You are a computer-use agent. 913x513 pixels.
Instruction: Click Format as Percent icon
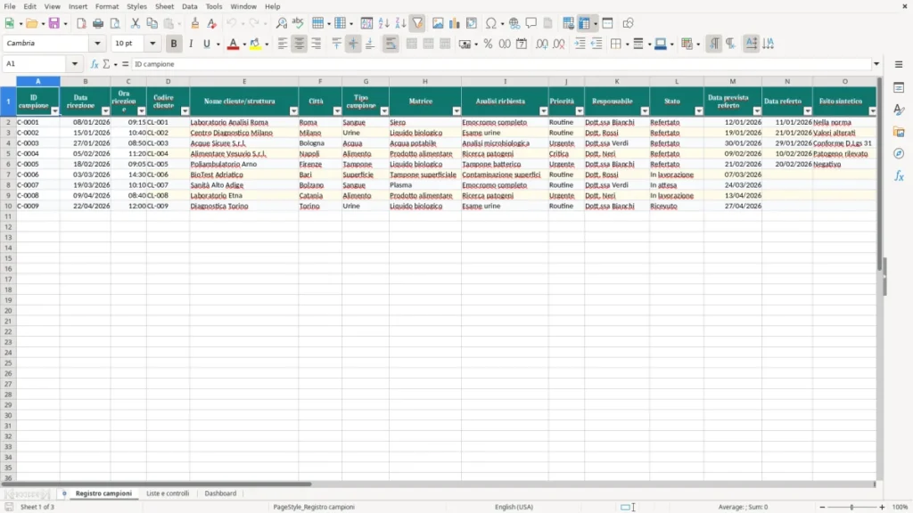[488, 44]
